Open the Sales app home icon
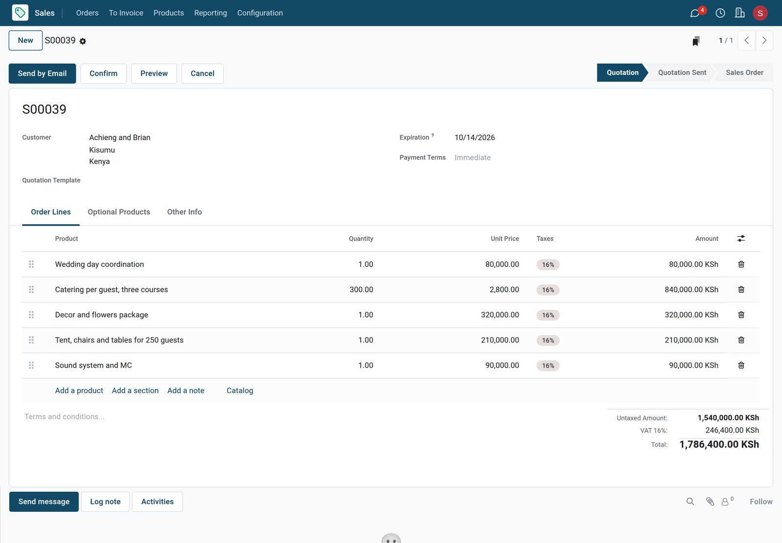This screenshot has width=782, height=543. (x=20, y=13)
